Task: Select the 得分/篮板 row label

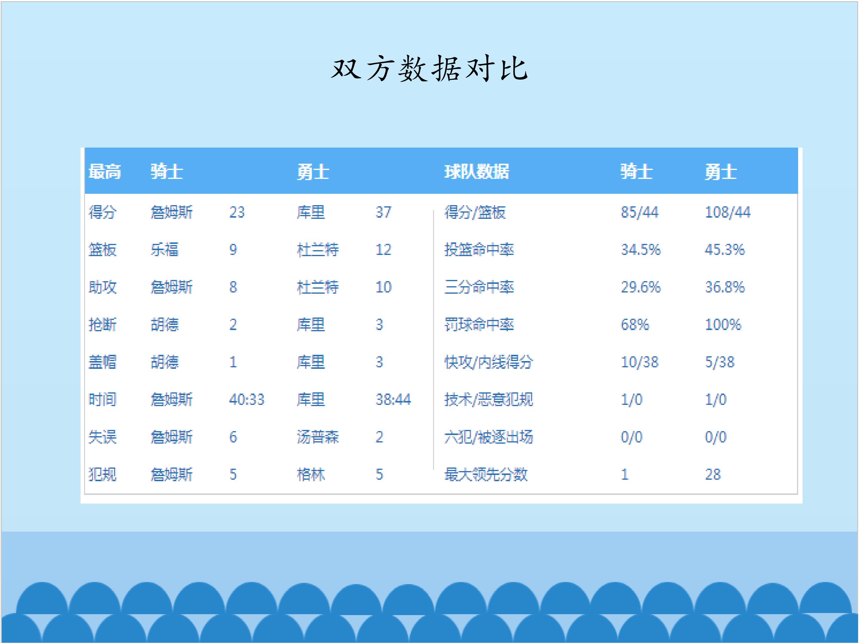Action: (475, 212)
